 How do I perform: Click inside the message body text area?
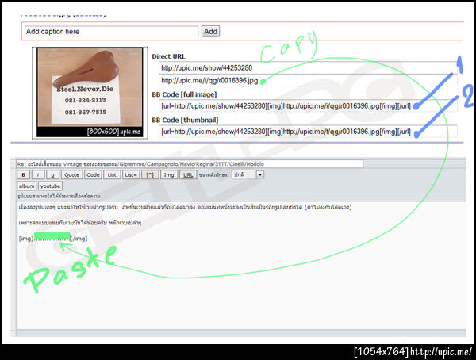241,265
